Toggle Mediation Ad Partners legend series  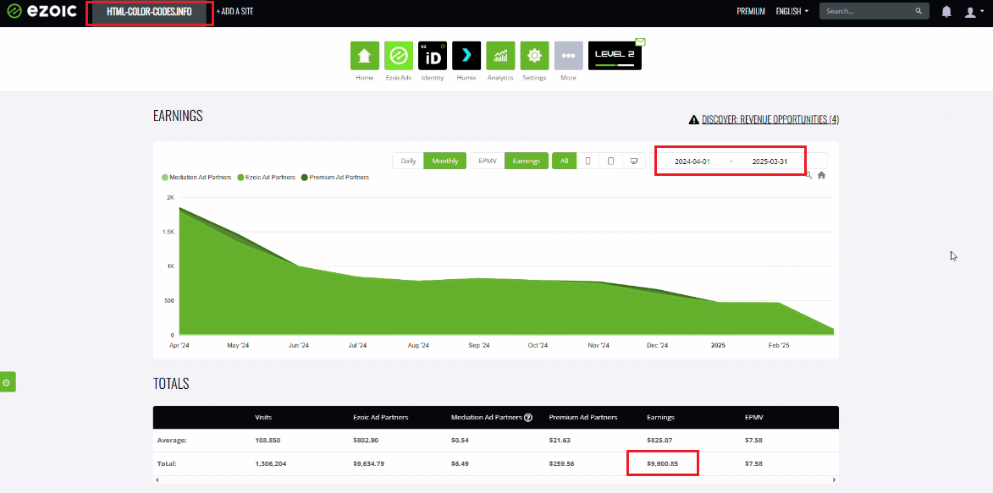tap(197, 178)
